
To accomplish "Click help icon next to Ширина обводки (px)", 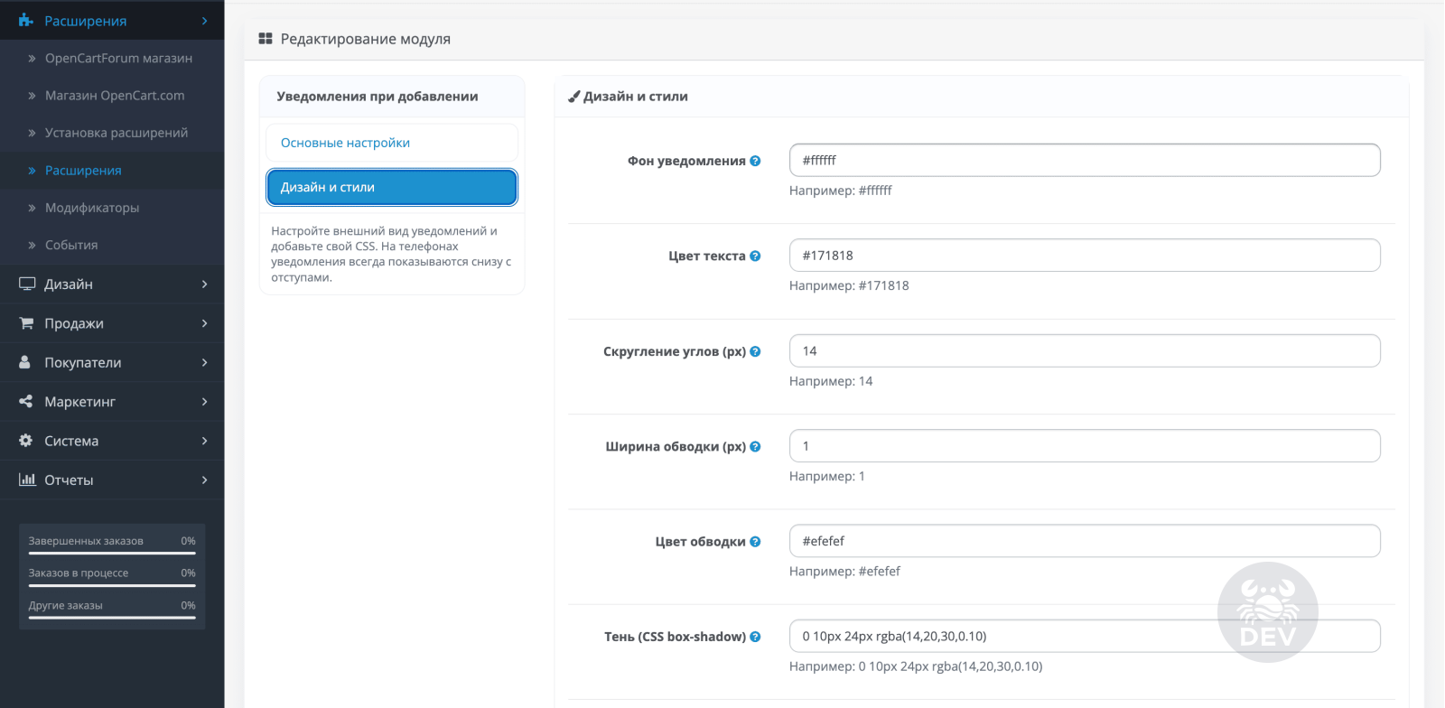I will coord(755,446).
